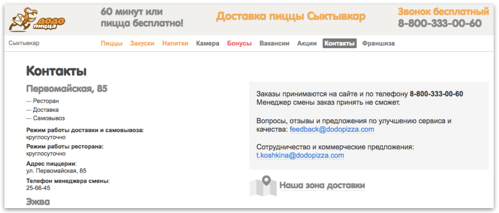499x213 pixels.
Task: Click the Контакты page heading
Action: tap(57, 71)
